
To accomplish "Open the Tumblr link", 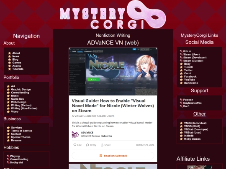I will coord(188,67).
